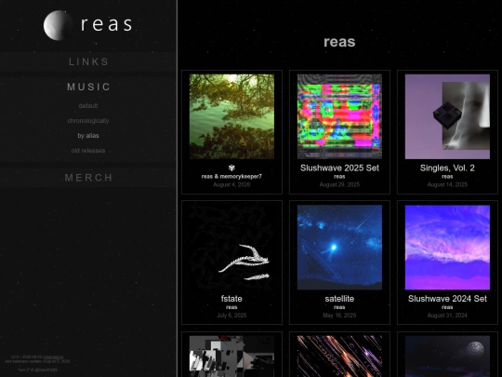
Task: Click 'reas' artist name under Slushwave 2024 Set
Action: [447, 307]
